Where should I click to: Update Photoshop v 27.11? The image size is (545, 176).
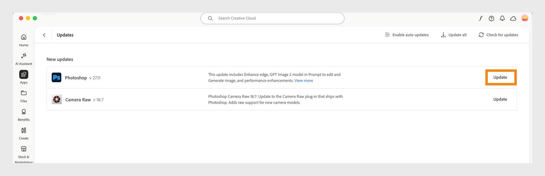[501, 77]
